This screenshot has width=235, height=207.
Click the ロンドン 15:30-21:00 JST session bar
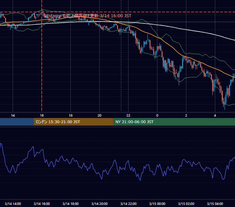[x=73, y=122]
